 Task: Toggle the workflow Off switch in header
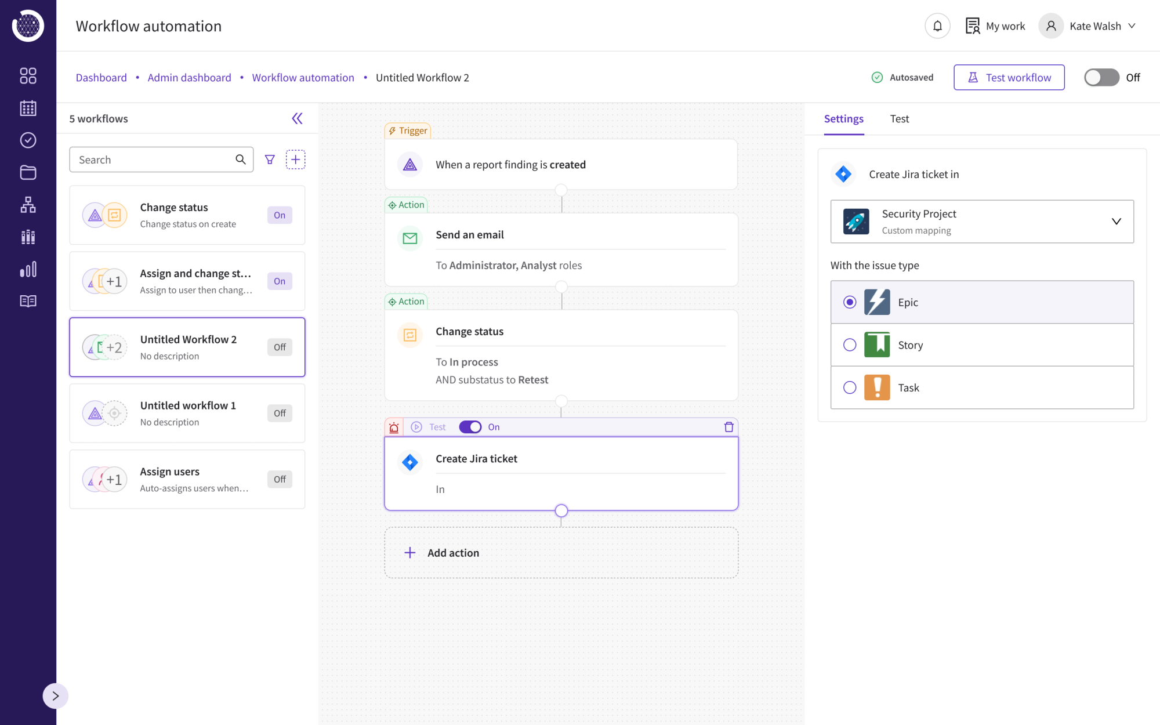pos(1101,77)
